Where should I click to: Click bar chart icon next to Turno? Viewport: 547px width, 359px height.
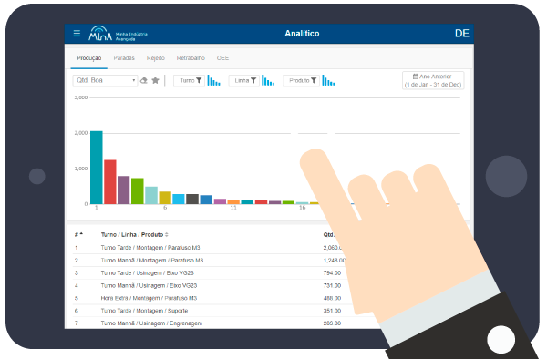coord(213,80)
